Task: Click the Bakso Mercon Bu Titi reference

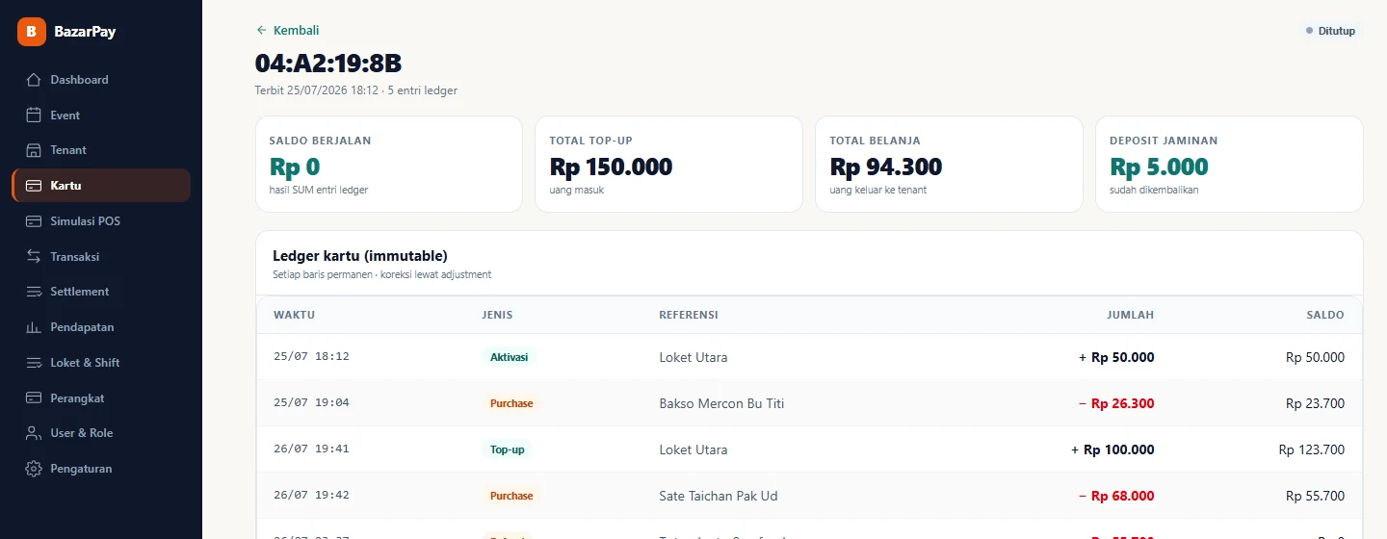Action: pos(721,403)
